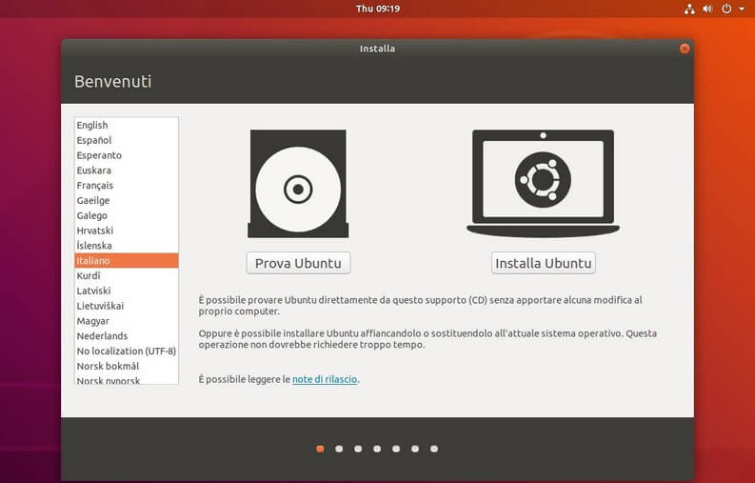Select Lietuviškai in the language list
Image resolution: width=755 pixels, height=483 pixels.
(127, 306)
